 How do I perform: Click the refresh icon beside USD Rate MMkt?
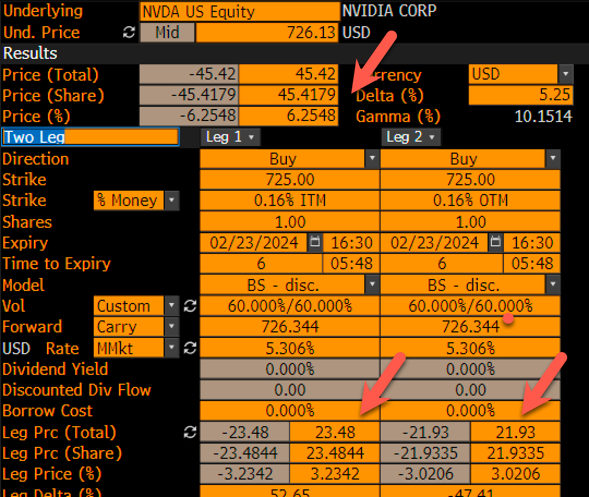pyautogui.click(x=190, y=348)
